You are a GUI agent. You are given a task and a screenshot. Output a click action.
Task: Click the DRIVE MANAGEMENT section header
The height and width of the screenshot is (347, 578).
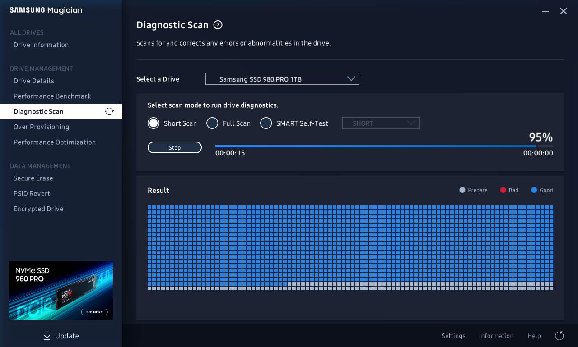(42, 68)
